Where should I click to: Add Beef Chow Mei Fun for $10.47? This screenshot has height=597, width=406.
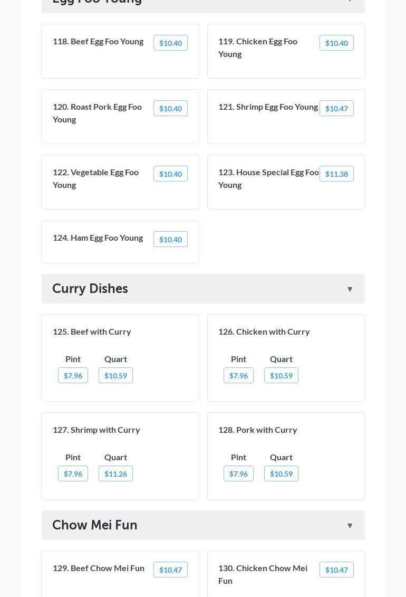pyautogui.click(x=170, y=570)
